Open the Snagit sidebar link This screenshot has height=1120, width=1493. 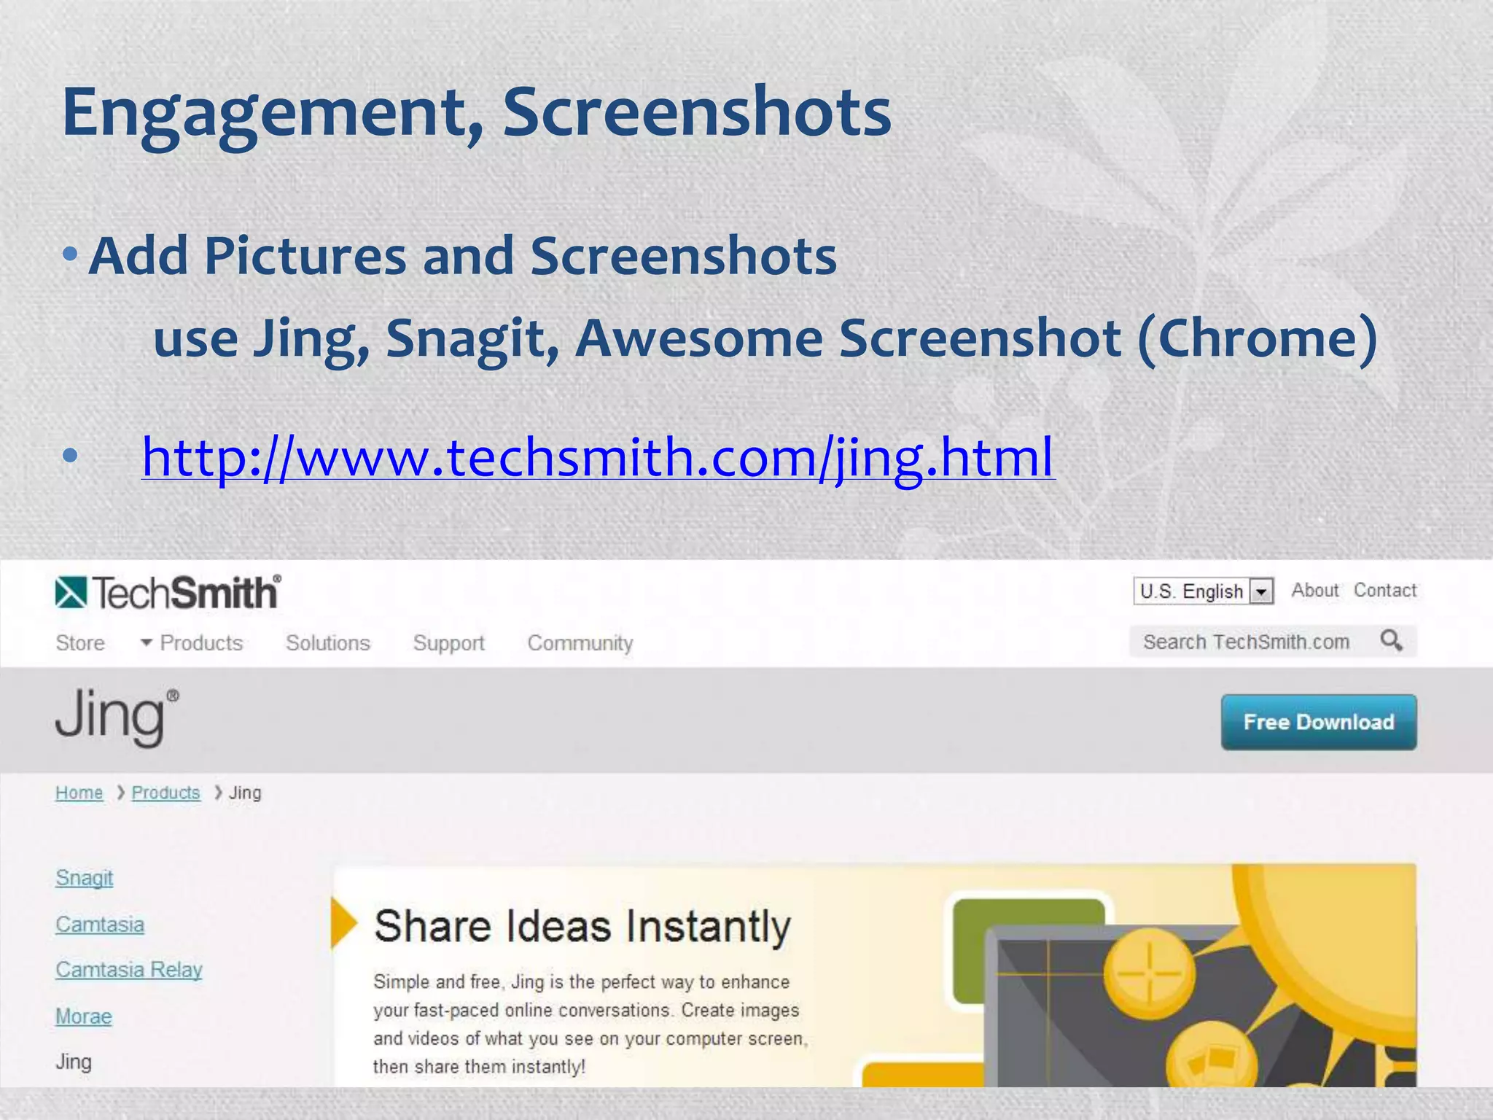coord(85,878)
